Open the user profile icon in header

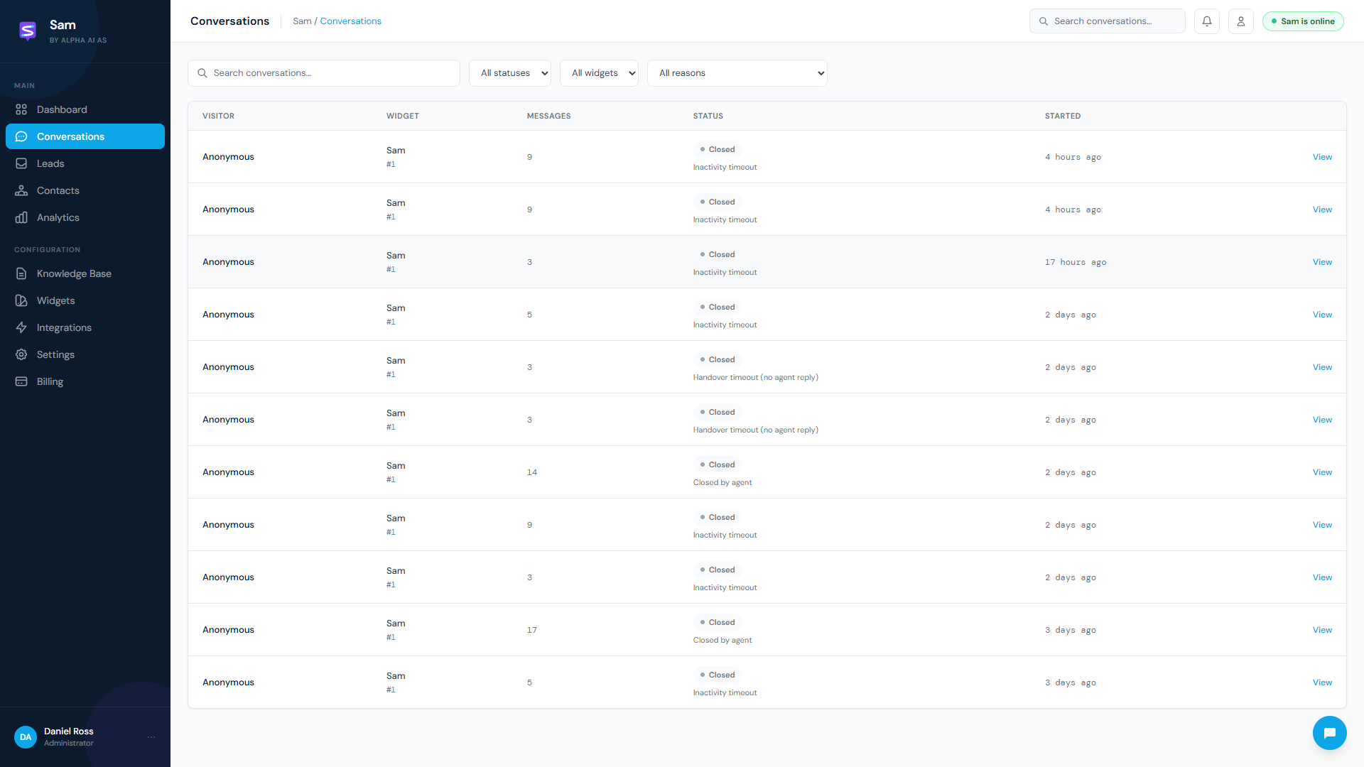(1241, 21)
